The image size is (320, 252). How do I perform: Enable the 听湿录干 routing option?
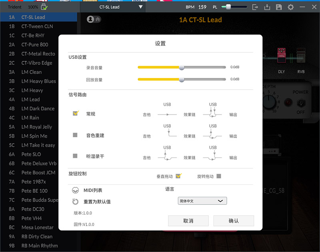click(x=75, y=156)
